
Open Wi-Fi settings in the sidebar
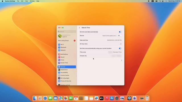point(67,44)
